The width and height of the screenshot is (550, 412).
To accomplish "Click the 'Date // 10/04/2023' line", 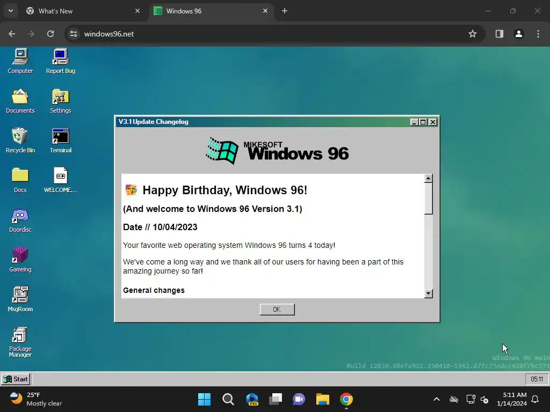I will (x=160, y=227).
